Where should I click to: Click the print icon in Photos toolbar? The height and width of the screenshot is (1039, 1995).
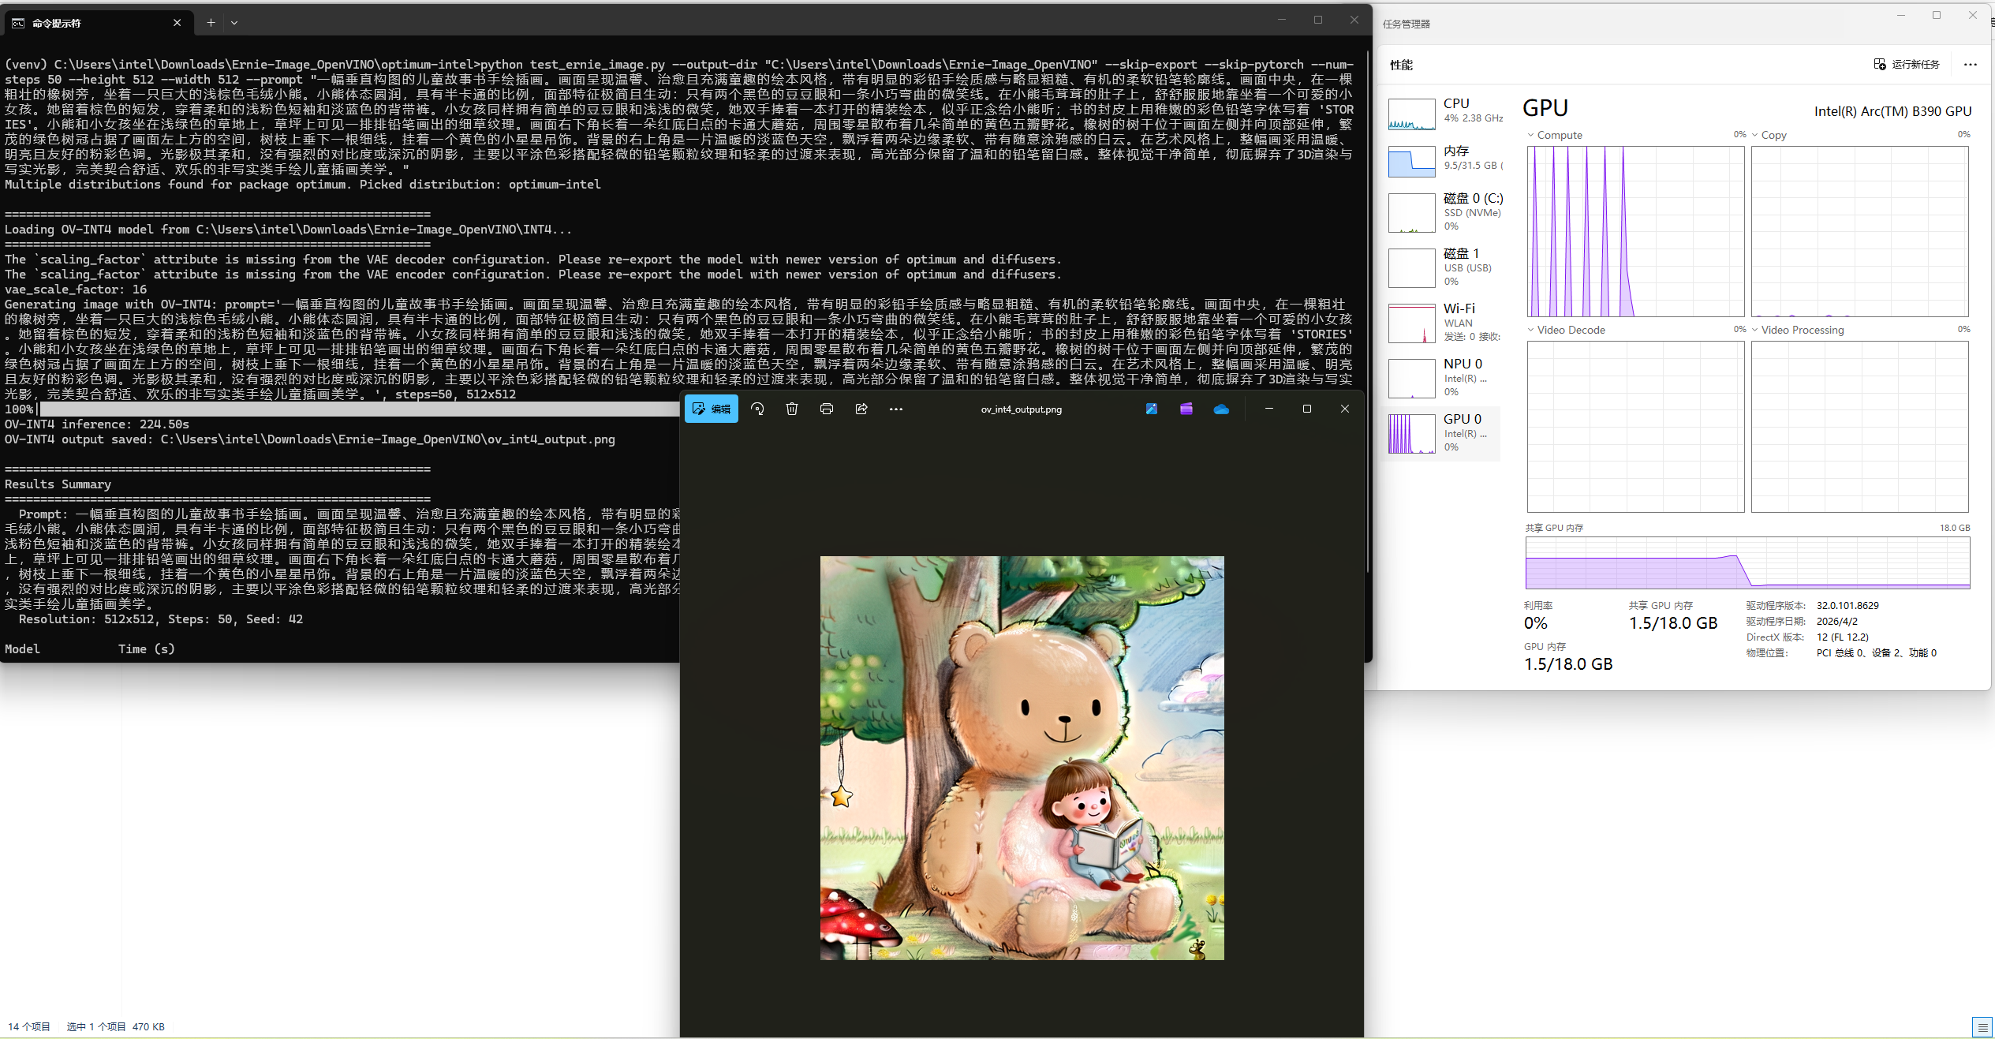click(x=827, y=409)
